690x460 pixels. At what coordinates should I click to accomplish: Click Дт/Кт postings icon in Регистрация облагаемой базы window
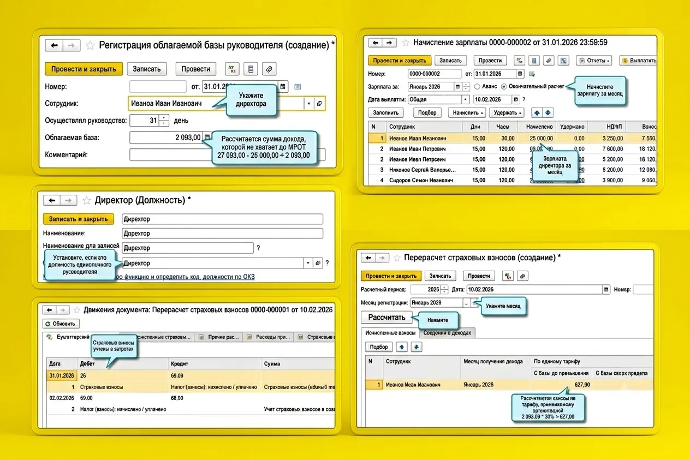pyautogui.click(x=233, y=69)
